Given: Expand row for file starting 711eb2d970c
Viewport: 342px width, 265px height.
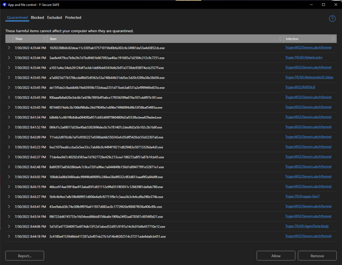Looking at the screenshot, I should (x=9, y=137).
